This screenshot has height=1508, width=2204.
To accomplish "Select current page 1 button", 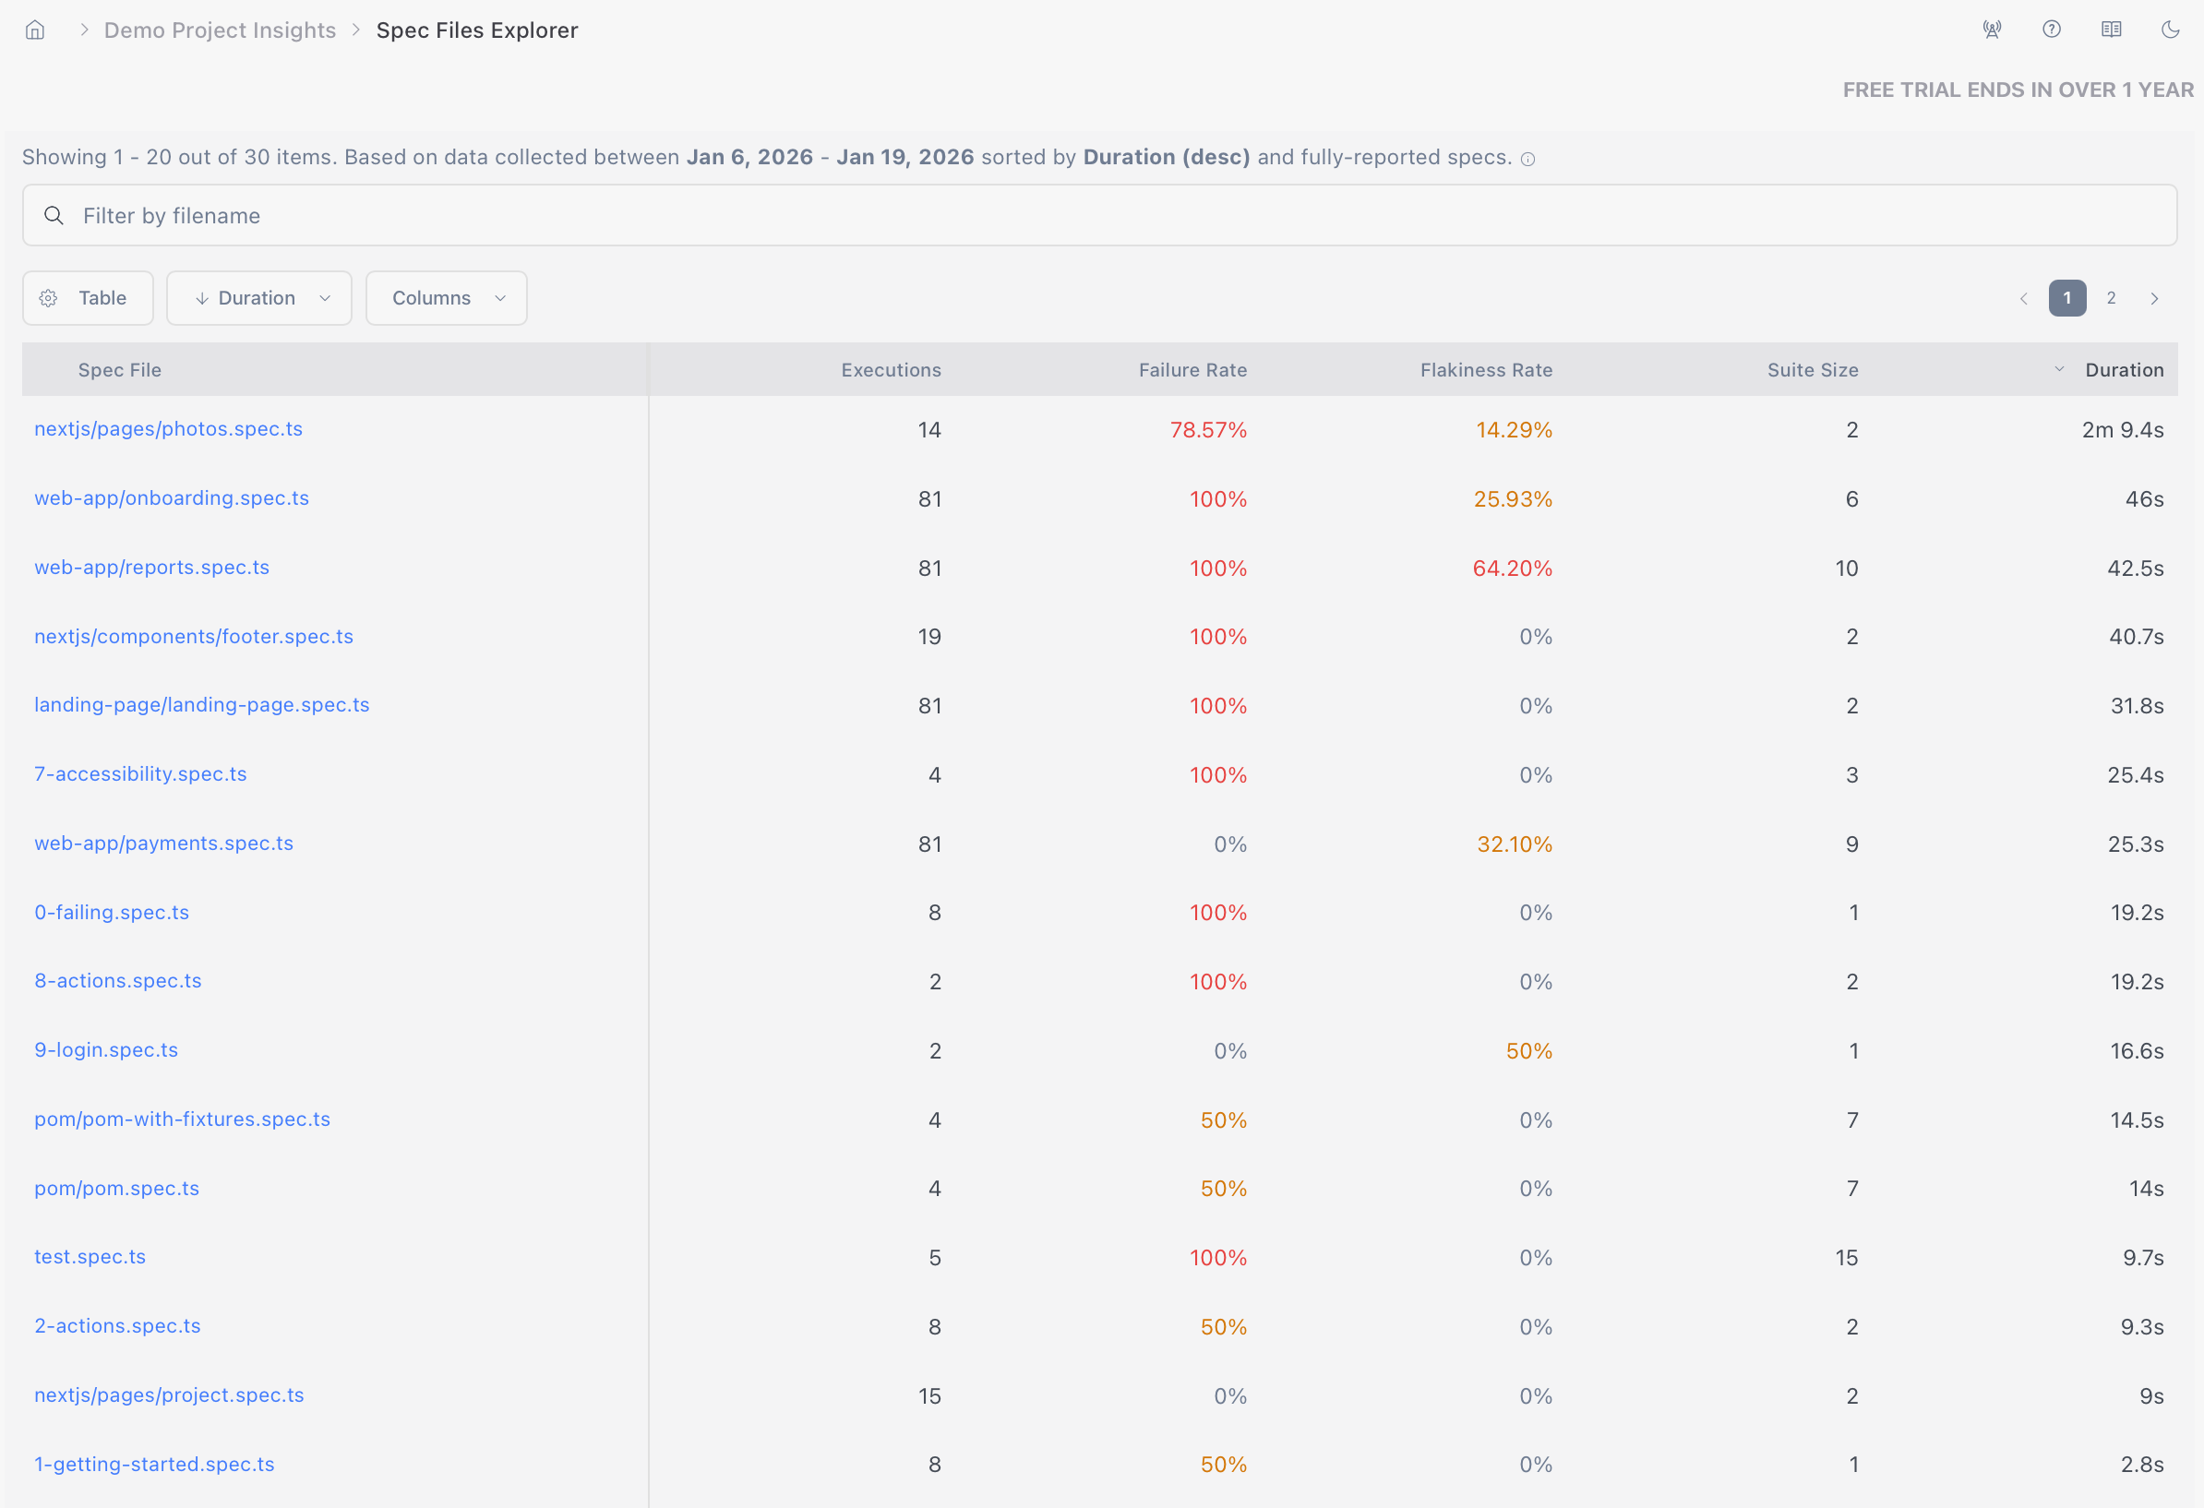I will coord(2066,298).
